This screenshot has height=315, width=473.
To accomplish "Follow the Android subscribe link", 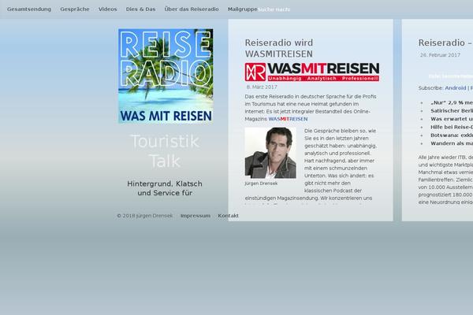I will click(x=456, y=88).
